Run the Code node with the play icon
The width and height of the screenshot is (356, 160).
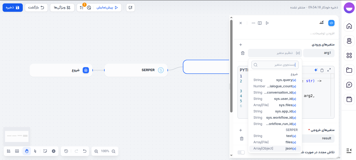point(267,23)
